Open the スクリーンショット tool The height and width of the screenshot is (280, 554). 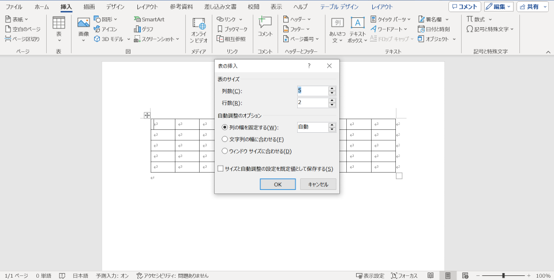point(156,39)
